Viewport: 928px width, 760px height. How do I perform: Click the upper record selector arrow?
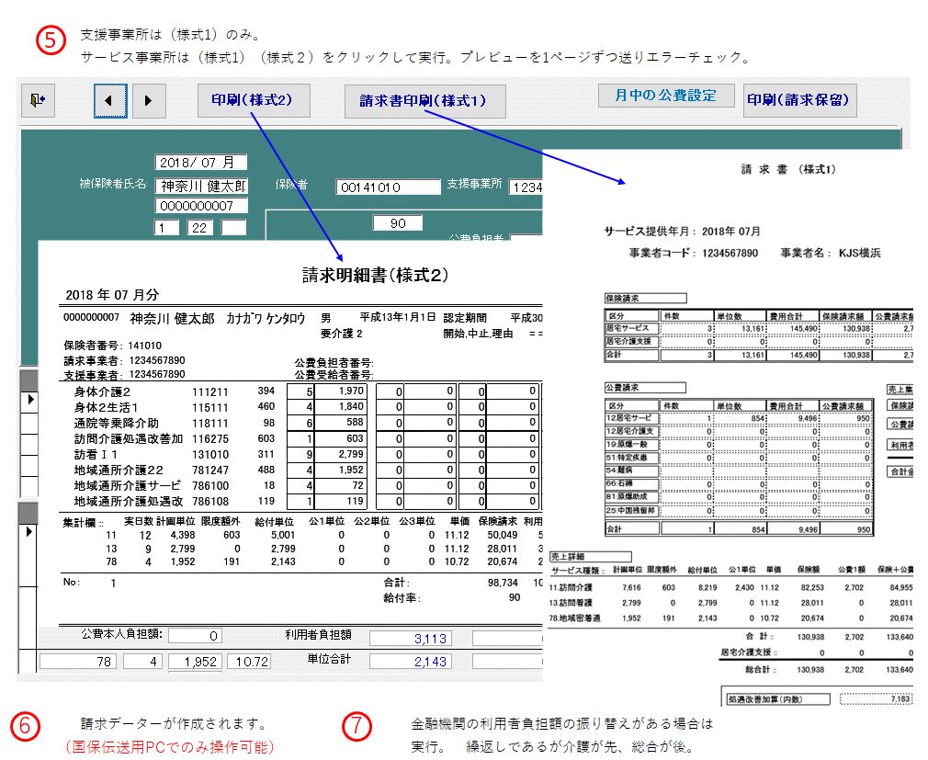pyautogui.click(x=28, y=400)
